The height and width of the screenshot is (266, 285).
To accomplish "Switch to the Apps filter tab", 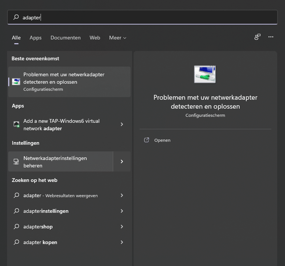I will (x=36, y=38).
